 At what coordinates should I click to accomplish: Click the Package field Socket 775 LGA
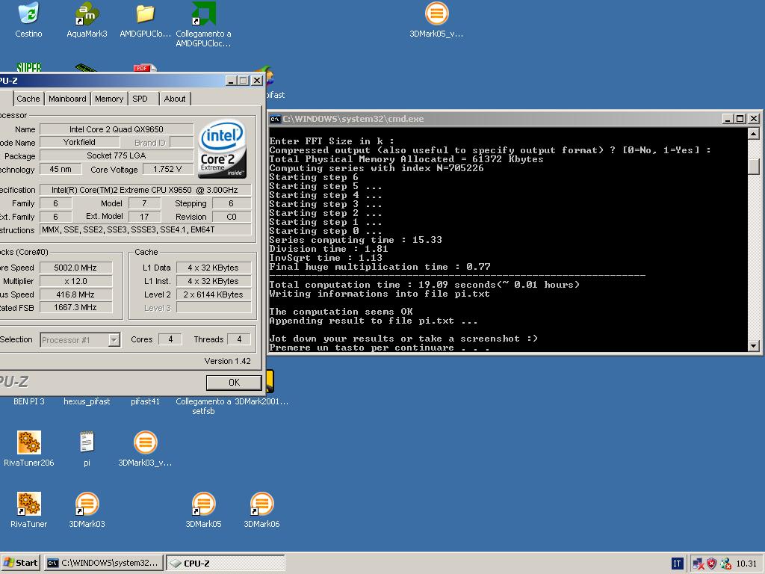[116, 155]
